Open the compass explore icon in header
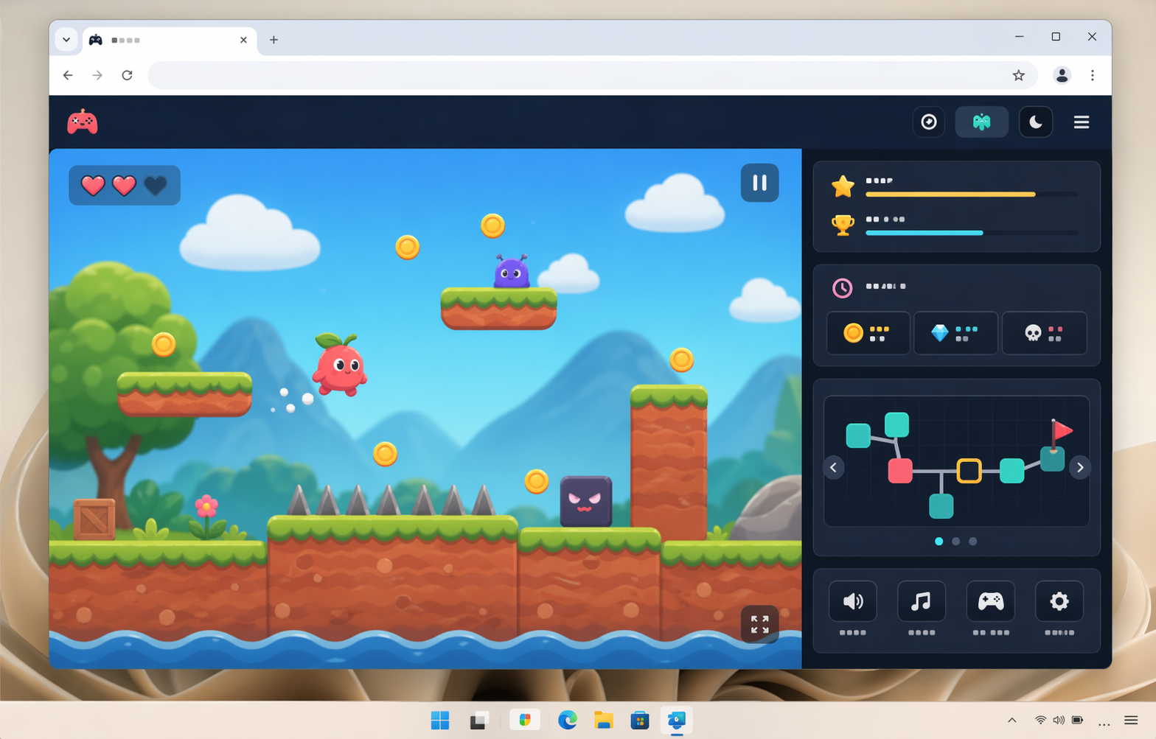 (x=929, y=122)
